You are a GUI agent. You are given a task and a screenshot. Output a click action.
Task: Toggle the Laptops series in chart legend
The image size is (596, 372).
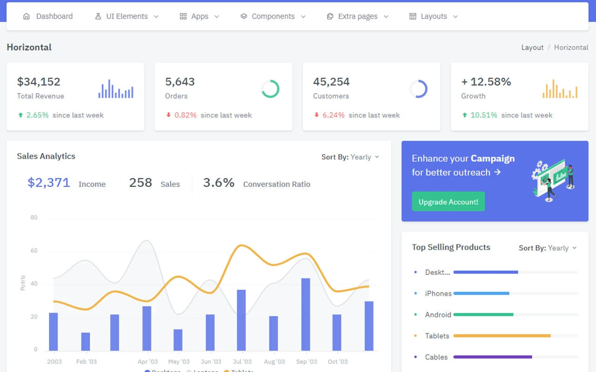203,371
